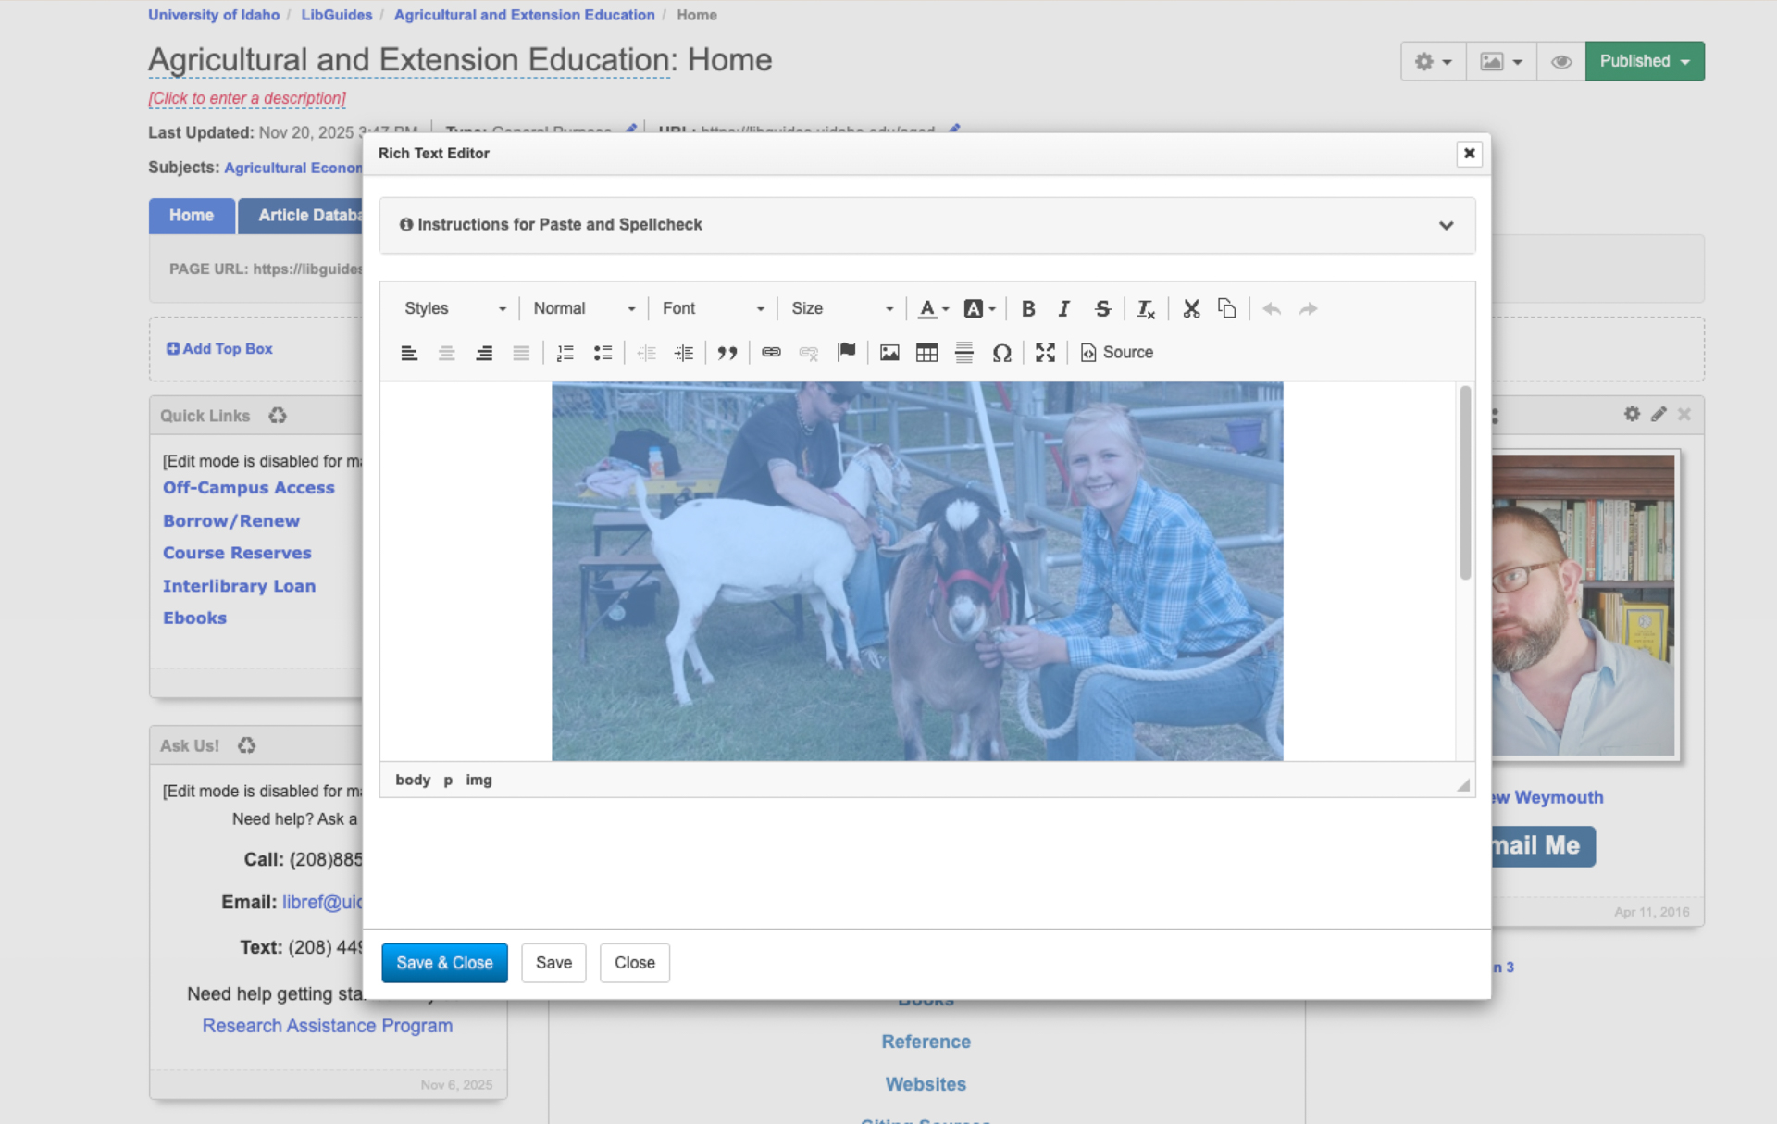This screenshot has height=1124, width=1777.
Task: Click the Save & Close button
Action: (x=444, y=963)
